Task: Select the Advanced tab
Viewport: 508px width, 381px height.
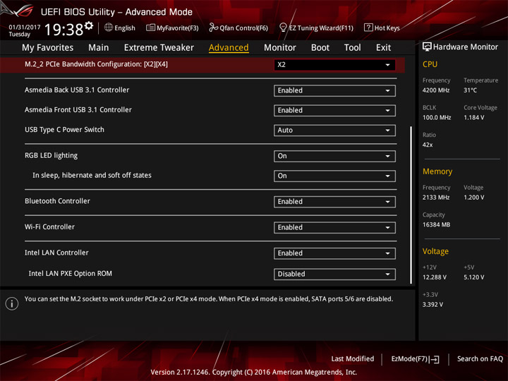Action: click(229, 48)
